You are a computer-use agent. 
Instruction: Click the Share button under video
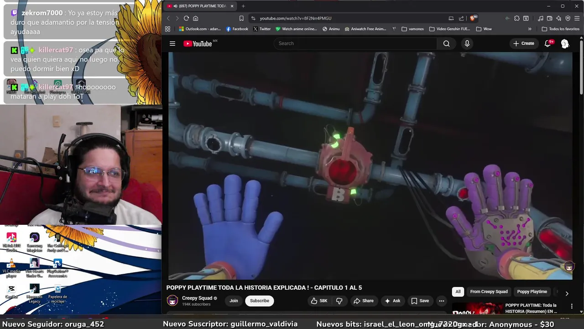tap(363, 301)
